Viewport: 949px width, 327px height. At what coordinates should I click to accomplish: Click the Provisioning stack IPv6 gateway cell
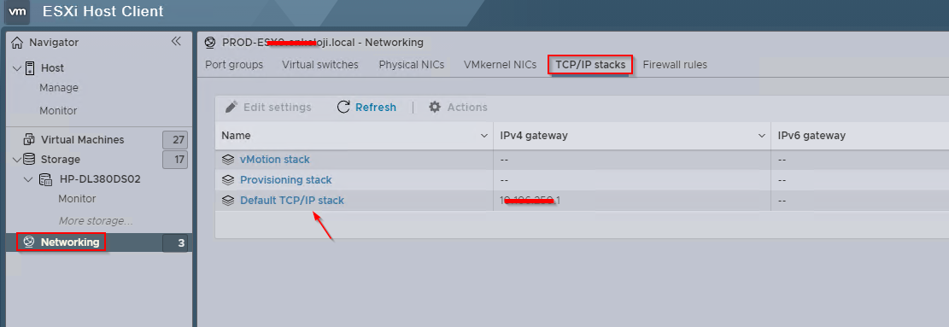tap(860, 180)
